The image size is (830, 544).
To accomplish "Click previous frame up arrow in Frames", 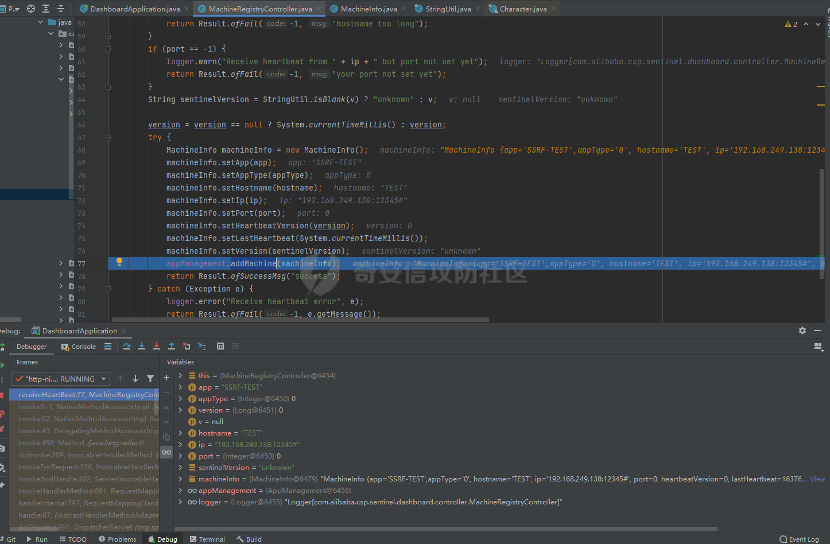I will coord(121,379).
